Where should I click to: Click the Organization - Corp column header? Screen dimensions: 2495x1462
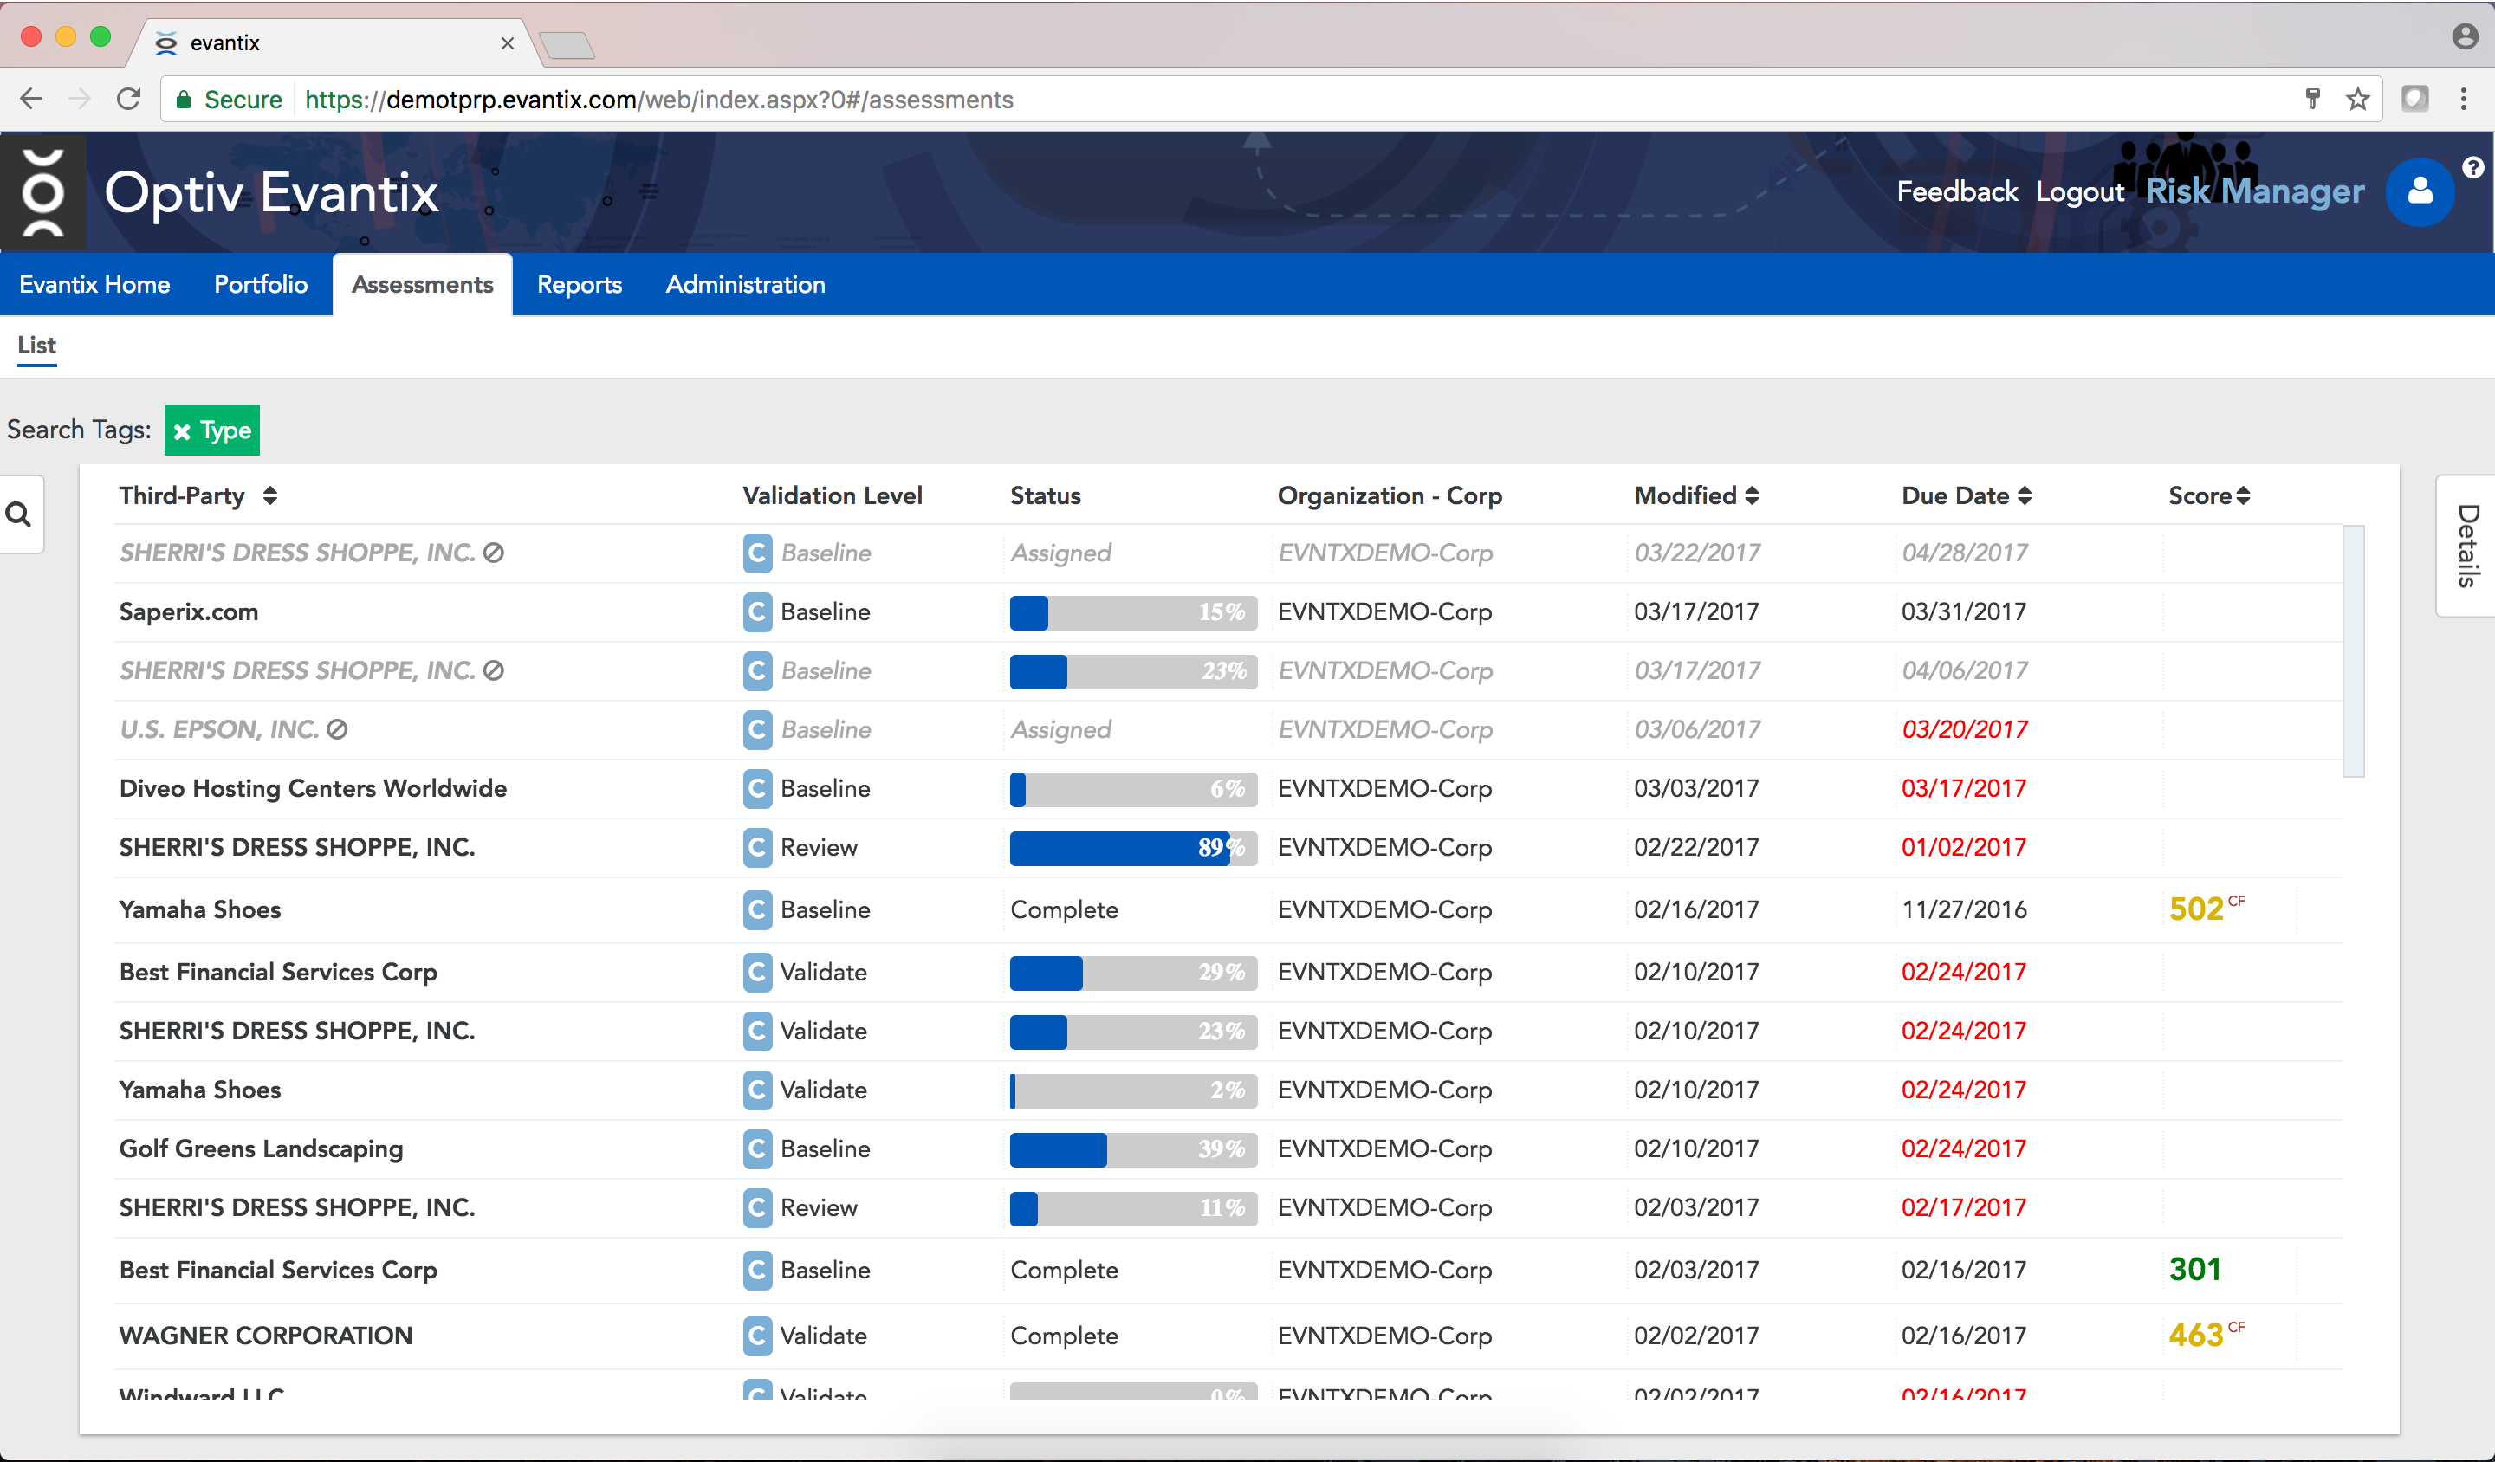click(x=1389, y=496)
